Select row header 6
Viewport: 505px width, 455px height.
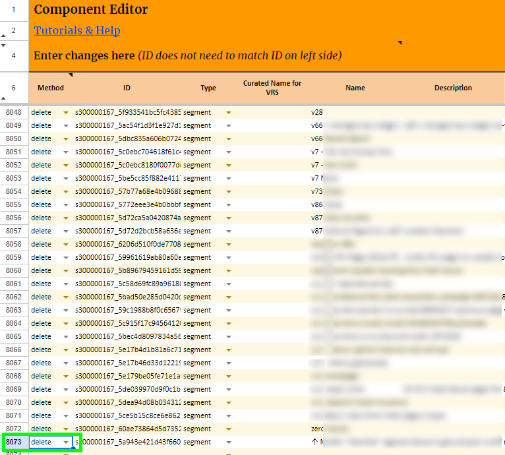pos(14,88)
